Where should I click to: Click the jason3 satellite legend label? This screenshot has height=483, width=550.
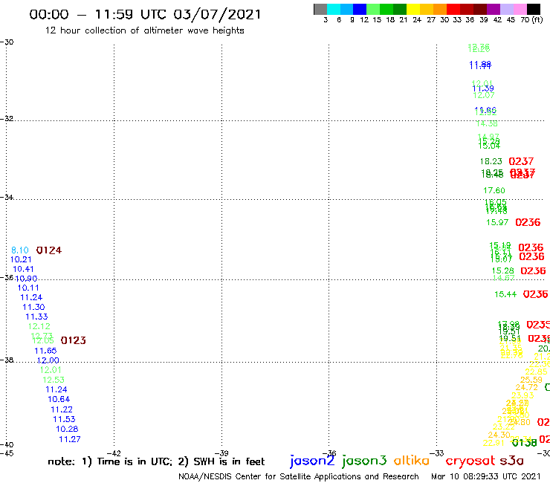point(364,461)
